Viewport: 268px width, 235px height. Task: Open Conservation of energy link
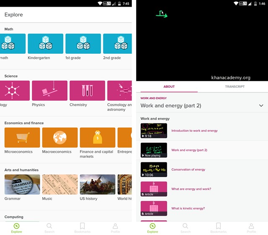point(188,170)
